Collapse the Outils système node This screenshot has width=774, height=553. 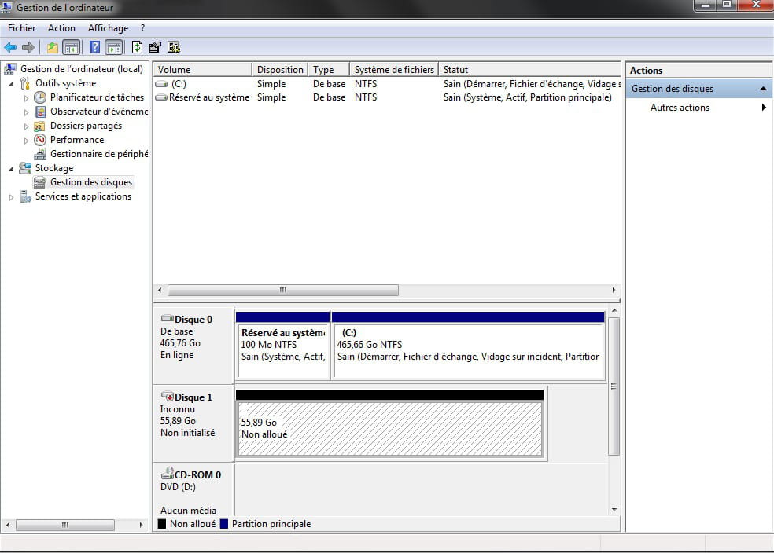(x=11, y=84)
